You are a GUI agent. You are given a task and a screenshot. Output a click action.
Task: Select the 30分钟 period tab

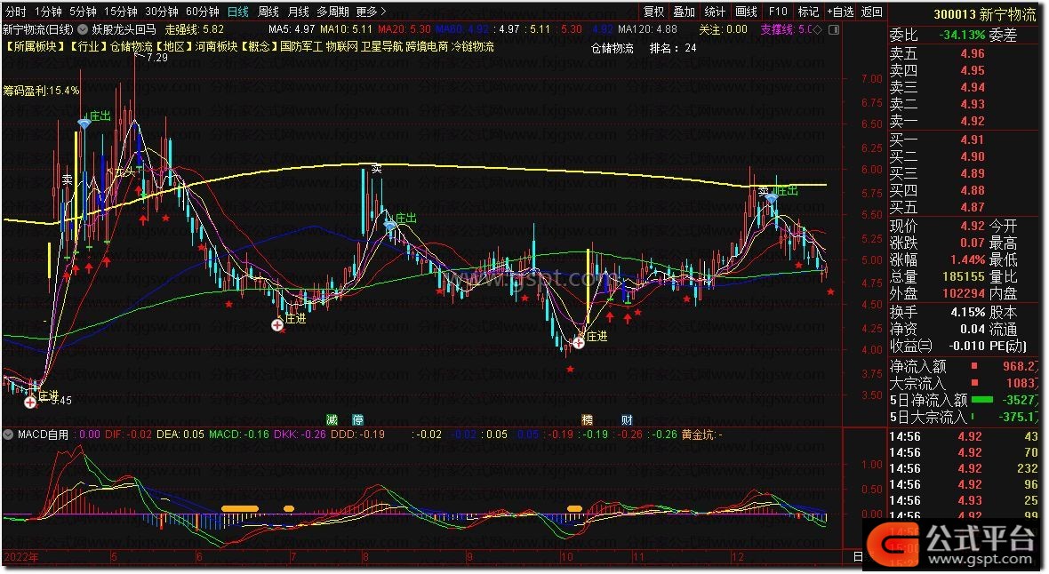[162, 12]
